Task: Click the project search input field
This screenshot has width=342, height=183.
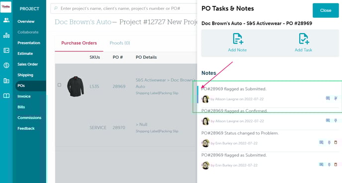Action: tap(124, 8)
